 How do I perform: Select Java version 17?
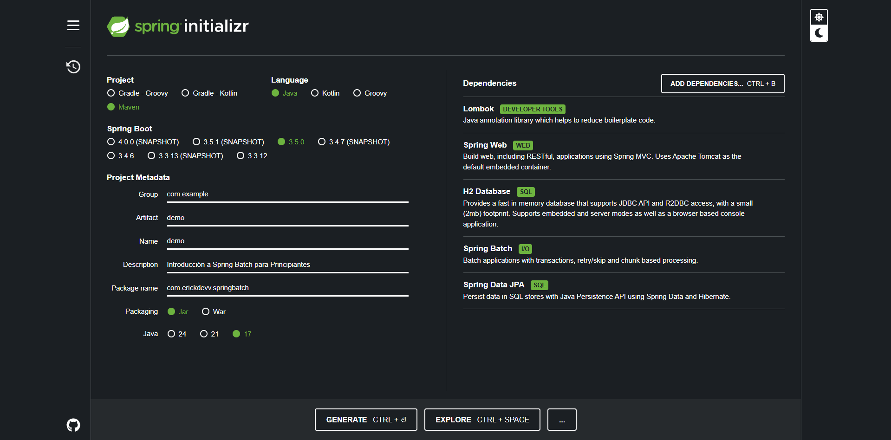(242, 334)
